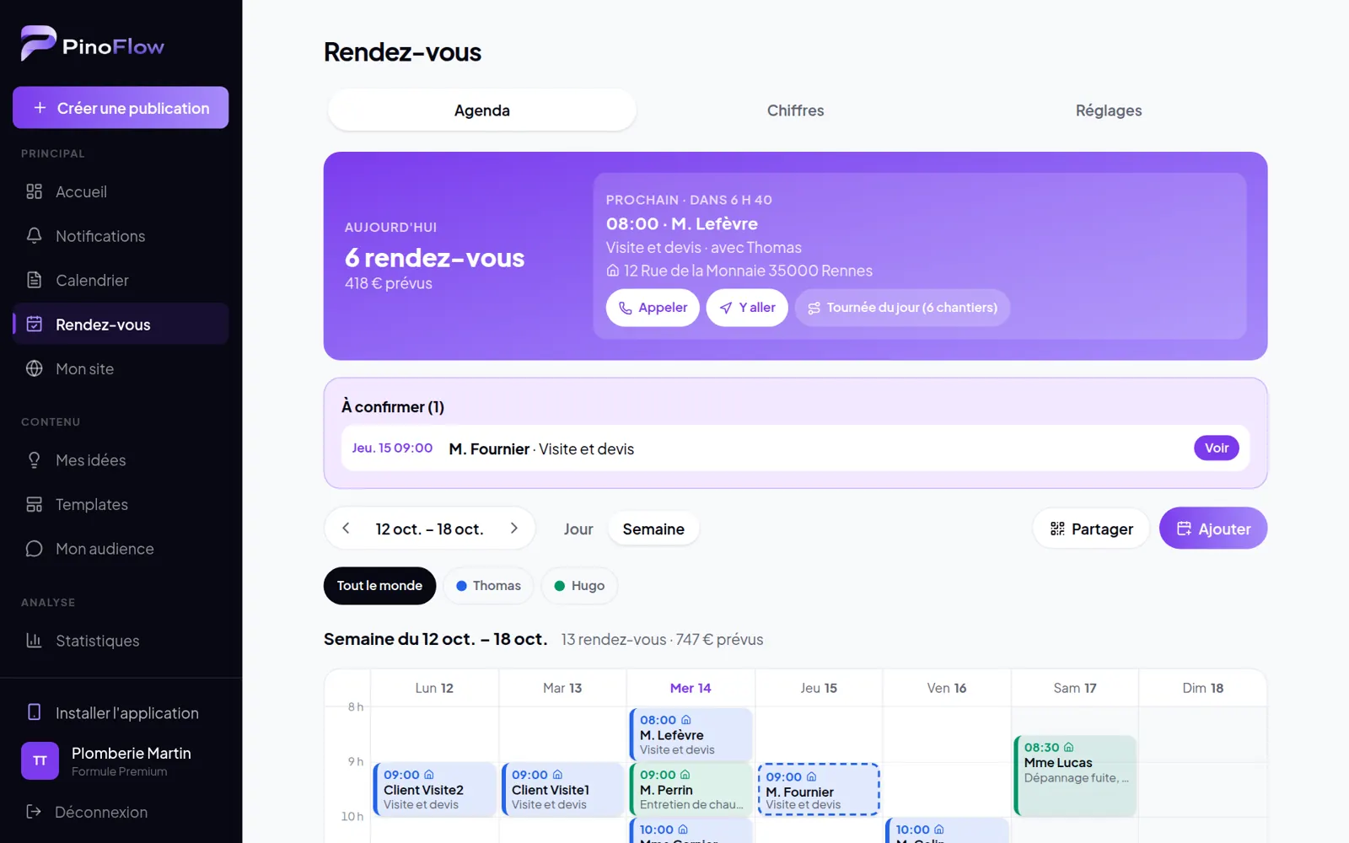Click the Statistiques bar chart icon
1349x843 pixels.
[34, 641]
